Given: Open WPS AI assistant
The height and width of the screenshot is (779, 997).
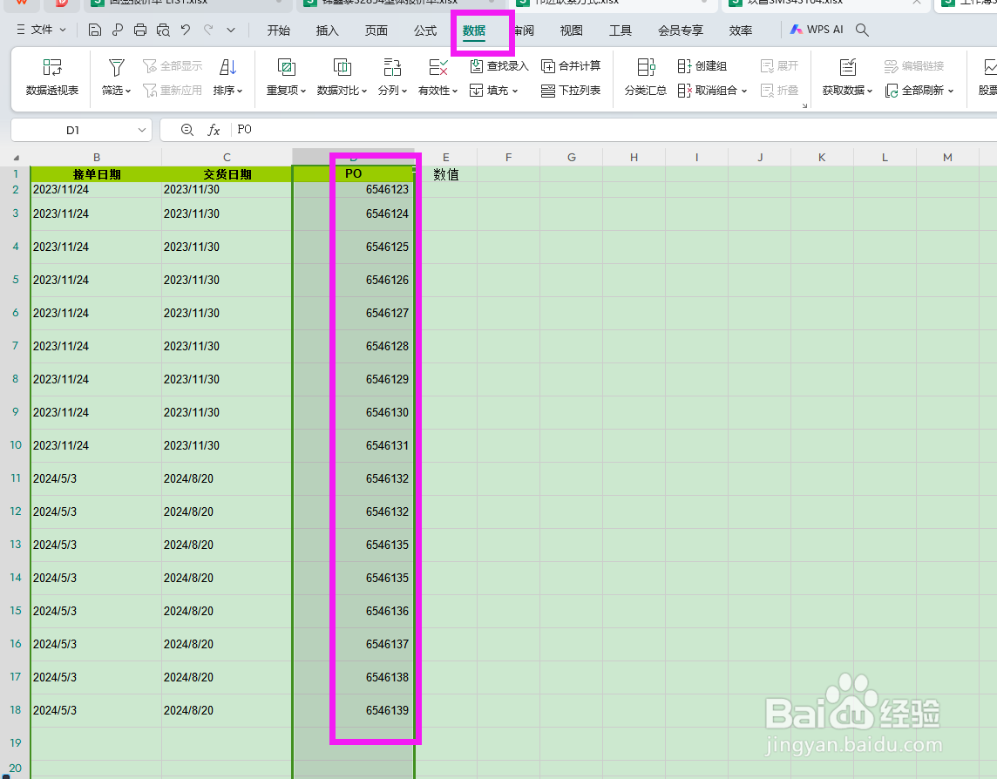Looking at the screenshot, I should 817,30.
